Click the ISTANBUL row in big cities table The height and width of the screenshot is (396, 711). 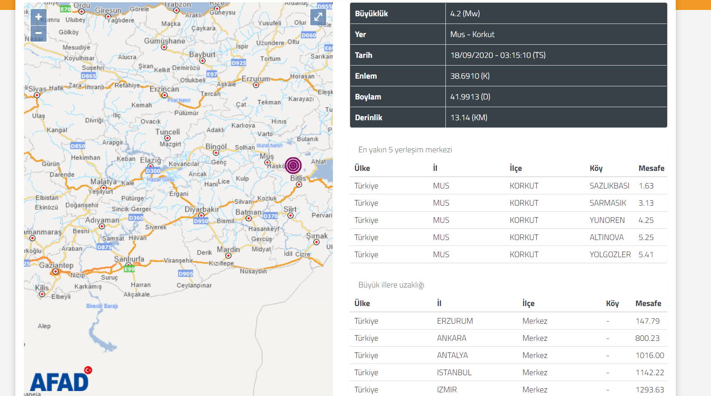[x=508, y=372]
